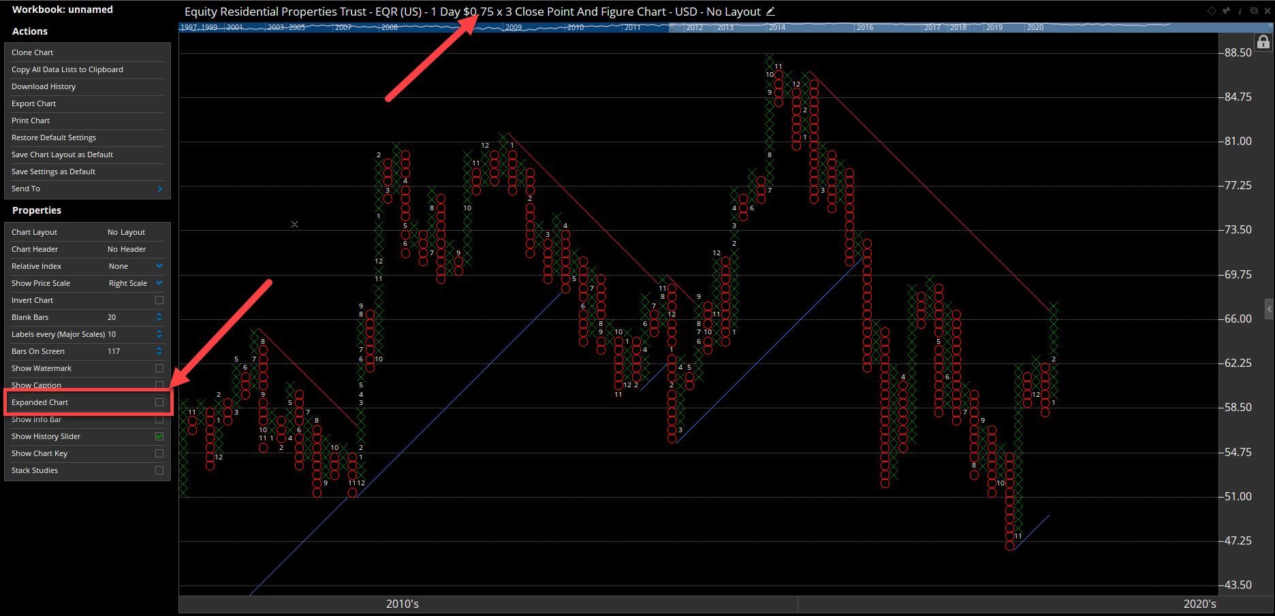Disable the Show History Slider checkbox
This screenshot has height=616, width=1275.
pyautogui.click(x=159, y=436)
